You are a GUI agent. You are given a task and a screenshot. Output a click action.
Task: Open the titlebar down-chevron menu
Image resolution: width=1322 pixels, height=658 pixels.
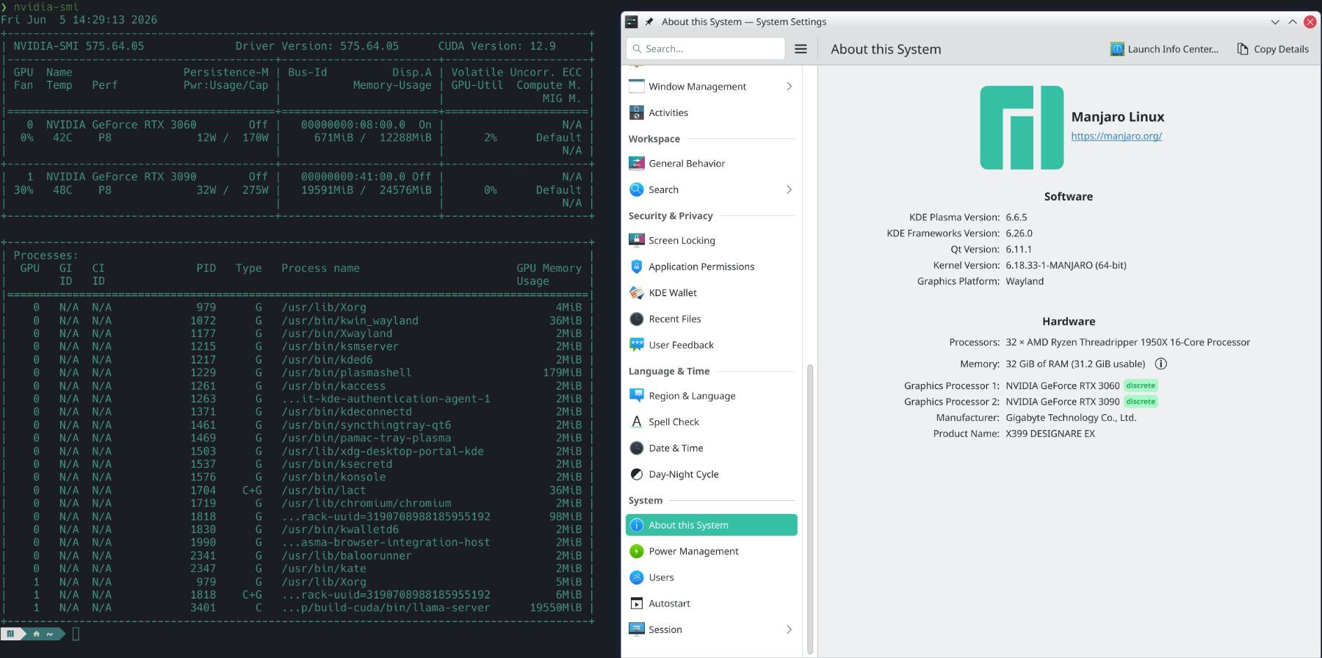(x=1275, y=22)
